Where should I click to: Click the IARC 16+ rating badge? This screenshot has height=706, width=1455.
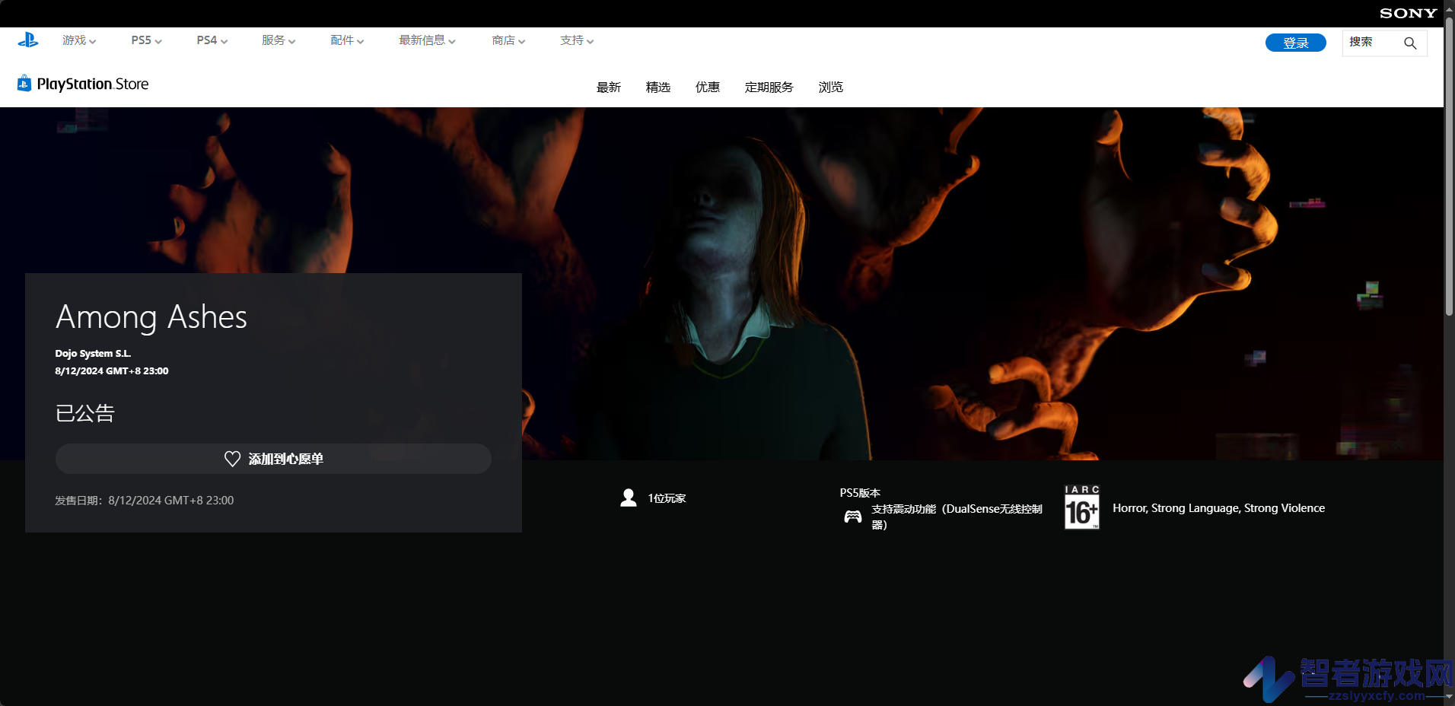point(1081,507)
